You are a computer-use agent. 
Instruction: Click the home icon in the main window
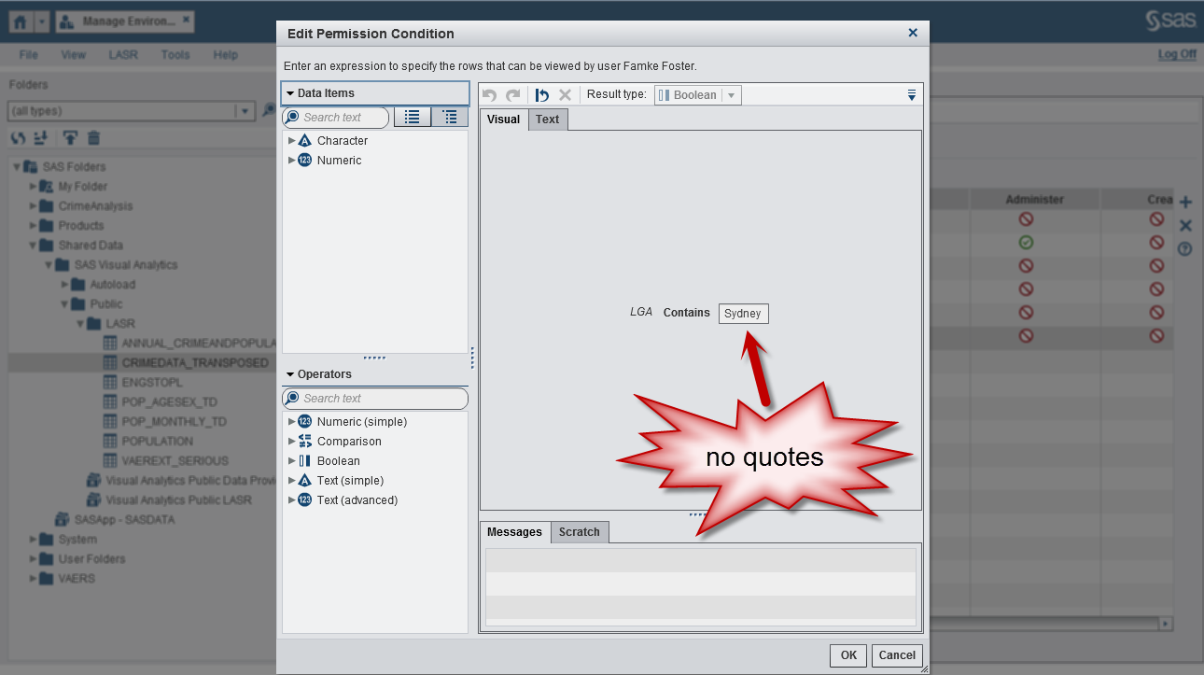pos(21,21)
